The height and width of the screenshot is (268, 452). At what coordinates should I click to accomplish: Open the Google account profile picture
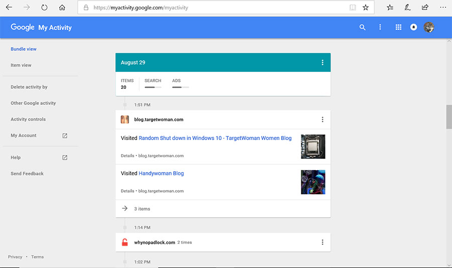coord(429,28)
